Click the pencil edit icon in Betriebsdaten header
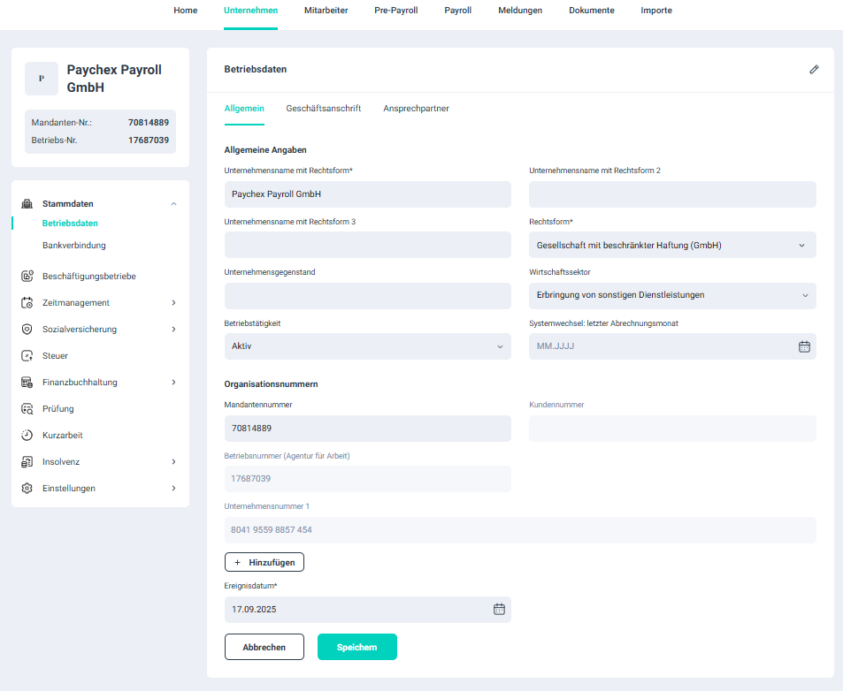843x691 pixels. (814, 69)
